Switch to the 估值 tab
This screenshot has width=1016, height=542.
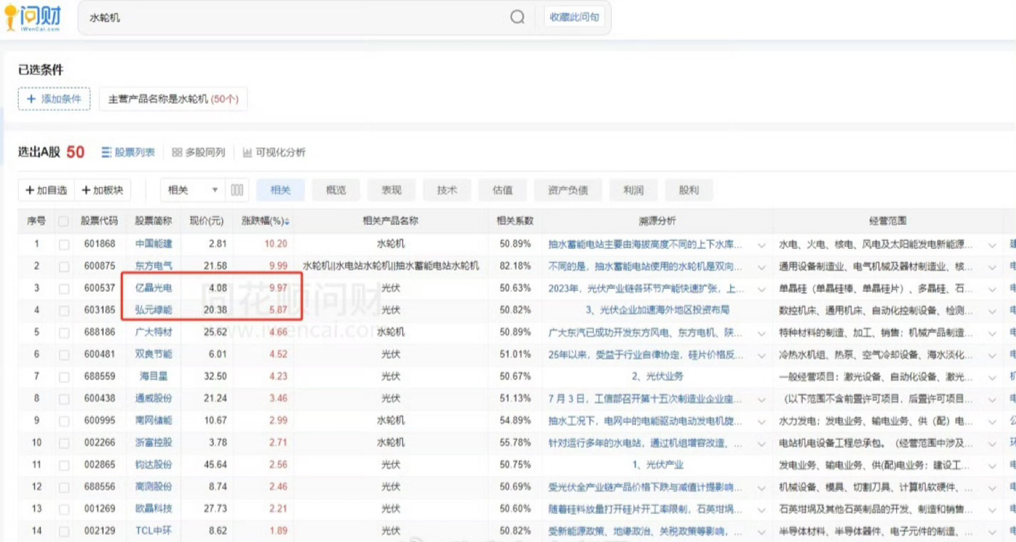coord(502,190)
